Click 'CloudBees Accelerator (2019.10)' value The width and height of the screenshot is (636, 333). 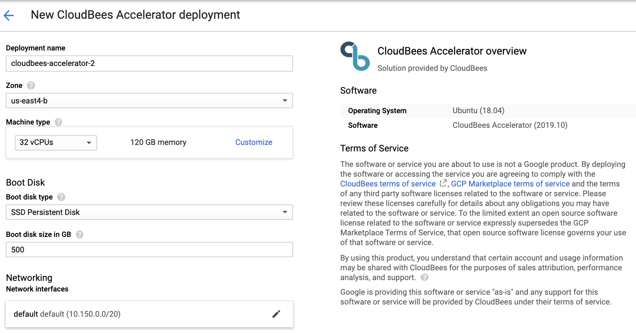point(510,125)
